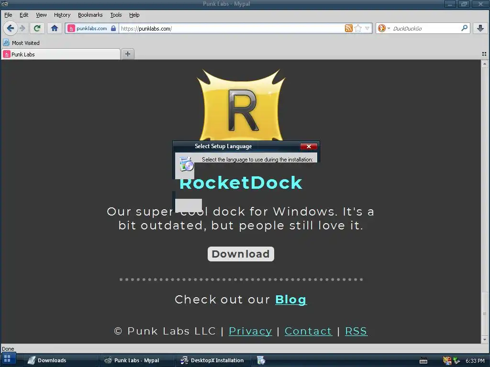This screenshot has height=367, width=490.
Task: Click the punklabs.com site identity badge
Action: (x=91, y=28)
